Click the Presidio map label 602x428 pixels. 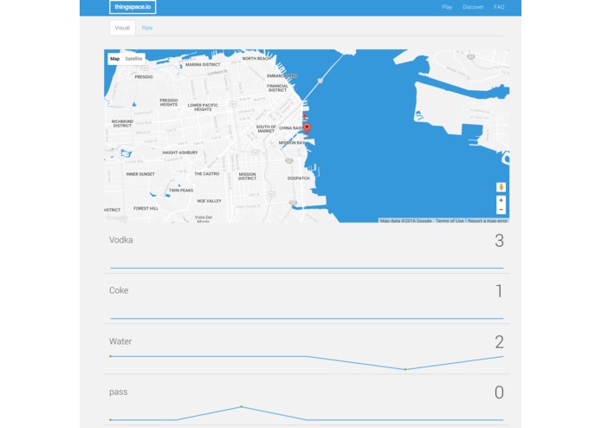[x=144, y=77]
